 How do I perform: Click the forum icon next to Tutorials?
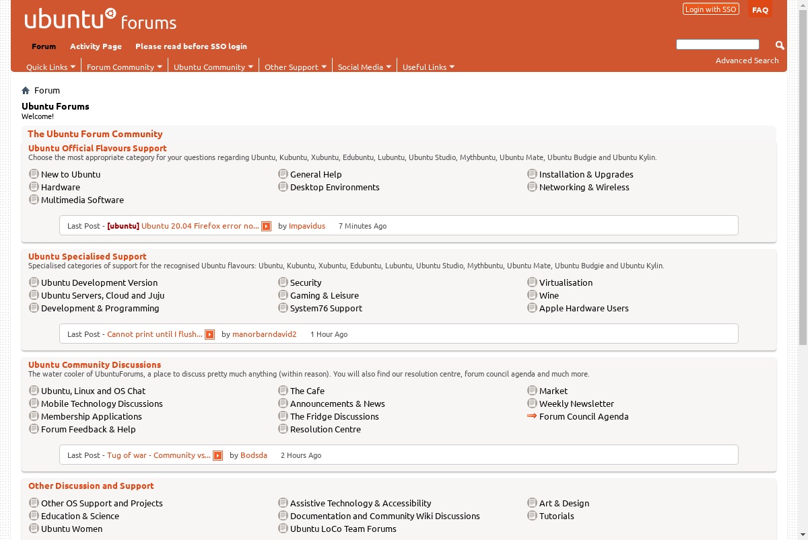point(532,515)
